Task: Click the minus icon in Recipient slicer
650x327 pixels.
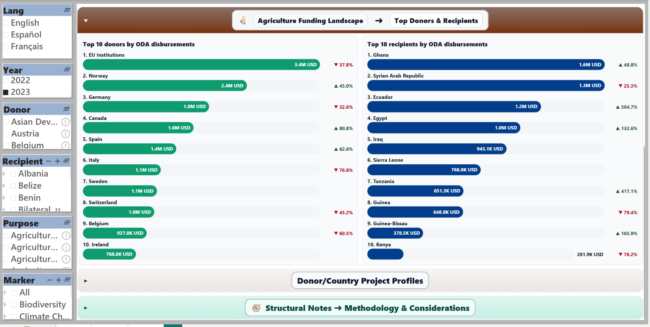Action: 48,161
